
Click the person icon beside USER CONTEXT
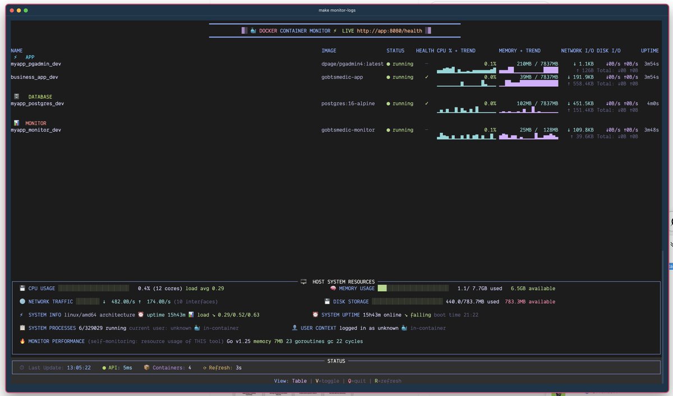294,328
